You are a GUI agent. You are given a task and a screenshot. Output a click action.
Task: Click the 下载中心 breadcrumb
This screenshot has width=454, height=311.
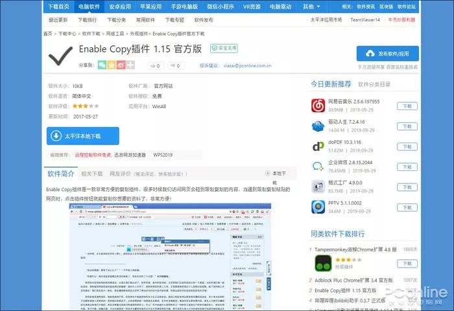(x=67, y=34)
